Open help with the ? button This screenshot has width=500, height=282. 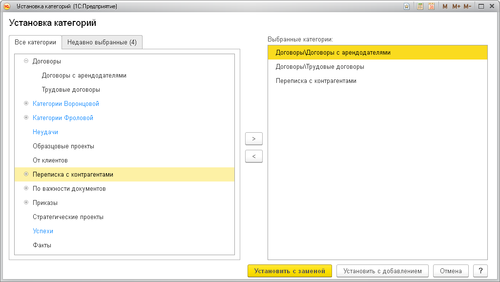[480, 271]
